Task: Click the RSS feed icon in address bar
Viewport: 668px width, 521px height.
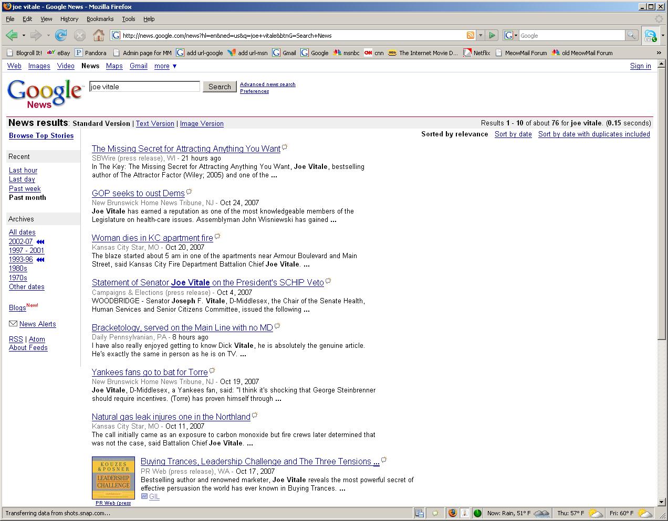Action: (471, 35)
